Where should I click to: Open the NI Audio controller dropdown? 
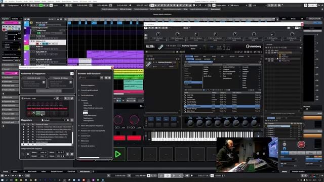(x=38, y=99)
